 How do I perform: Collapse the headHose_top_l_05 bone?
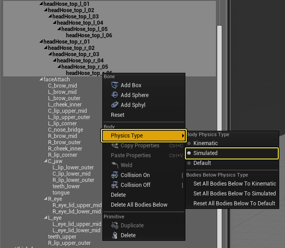tap(59, 29)
